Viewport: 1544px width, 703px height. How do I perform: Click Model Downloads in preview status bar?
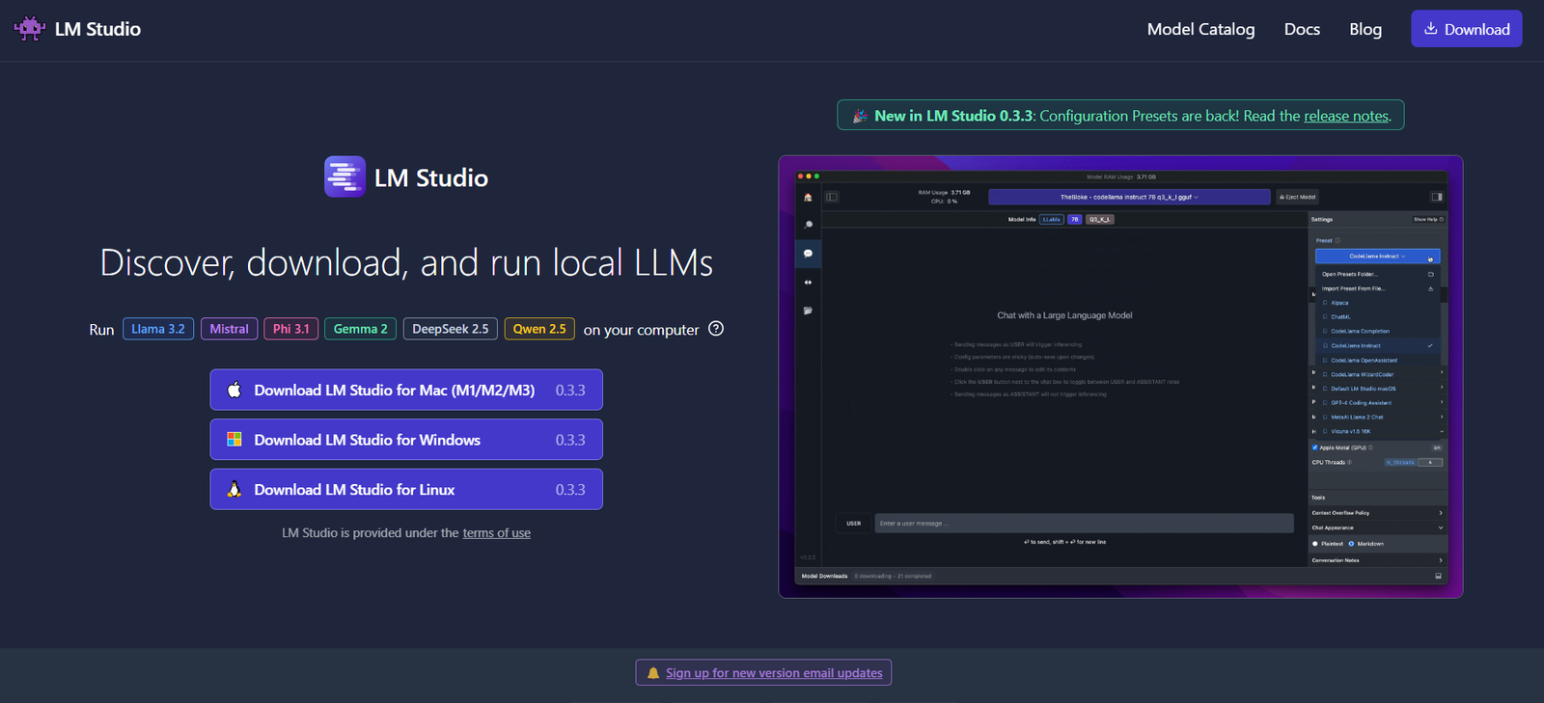coord(824,576)
